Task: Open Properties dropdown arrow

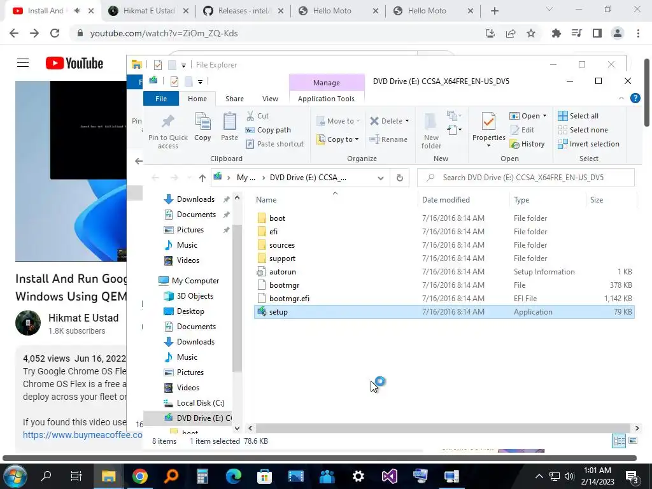Action: click(488, 146)
